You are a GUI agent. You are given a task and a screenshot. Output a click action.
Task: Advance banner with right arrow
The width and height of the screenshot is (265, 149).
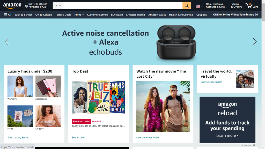tap(255, 42)
